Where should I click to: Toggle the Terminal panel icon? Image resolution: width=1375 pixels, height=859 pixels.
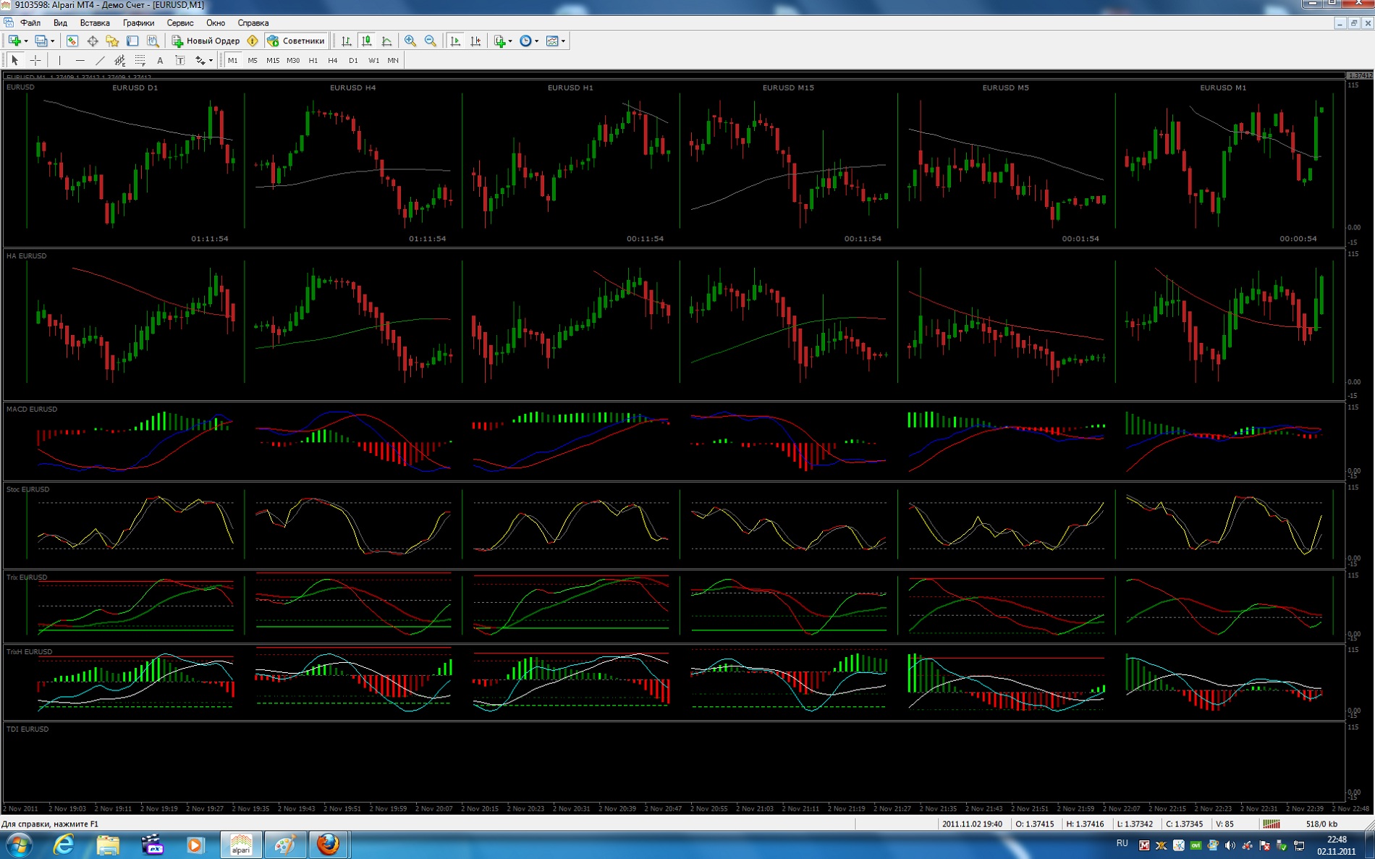[132, 41]
